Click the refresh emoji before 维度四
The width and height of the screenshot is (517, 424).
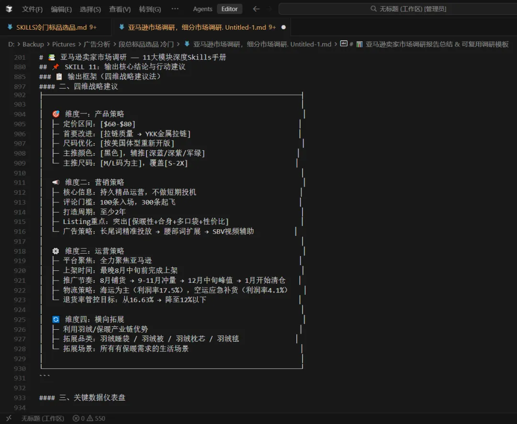click(56, 319)
